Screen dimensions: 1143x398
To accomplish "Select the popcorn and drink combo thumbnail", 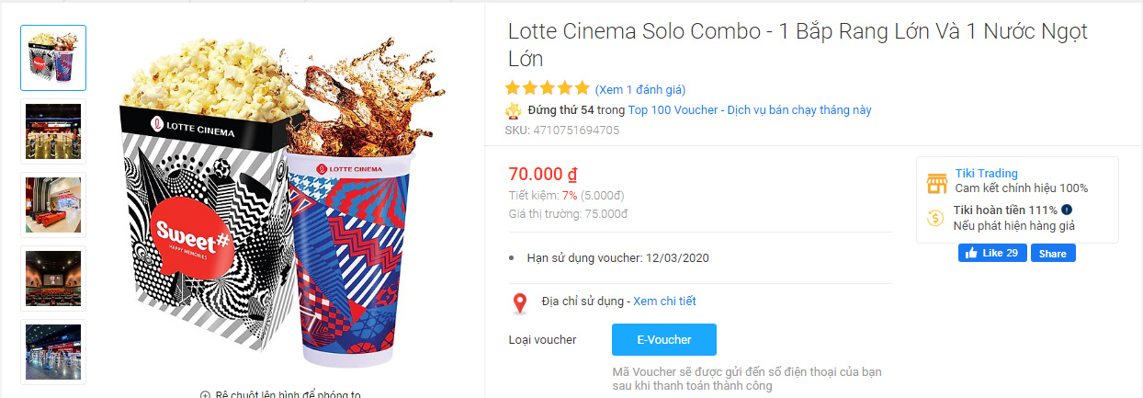I will pos(53,58).
